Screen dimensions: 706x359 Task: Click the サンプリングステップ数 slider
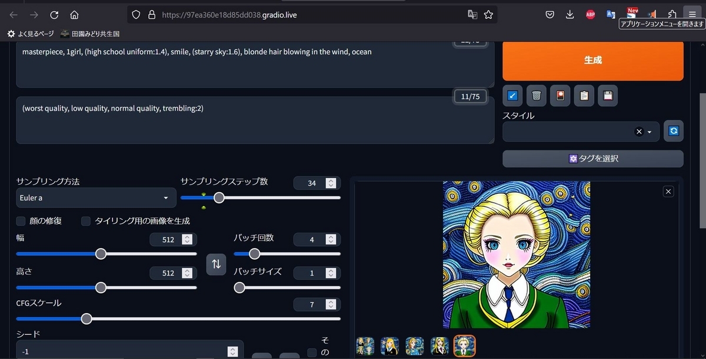(x=261, y=198)
